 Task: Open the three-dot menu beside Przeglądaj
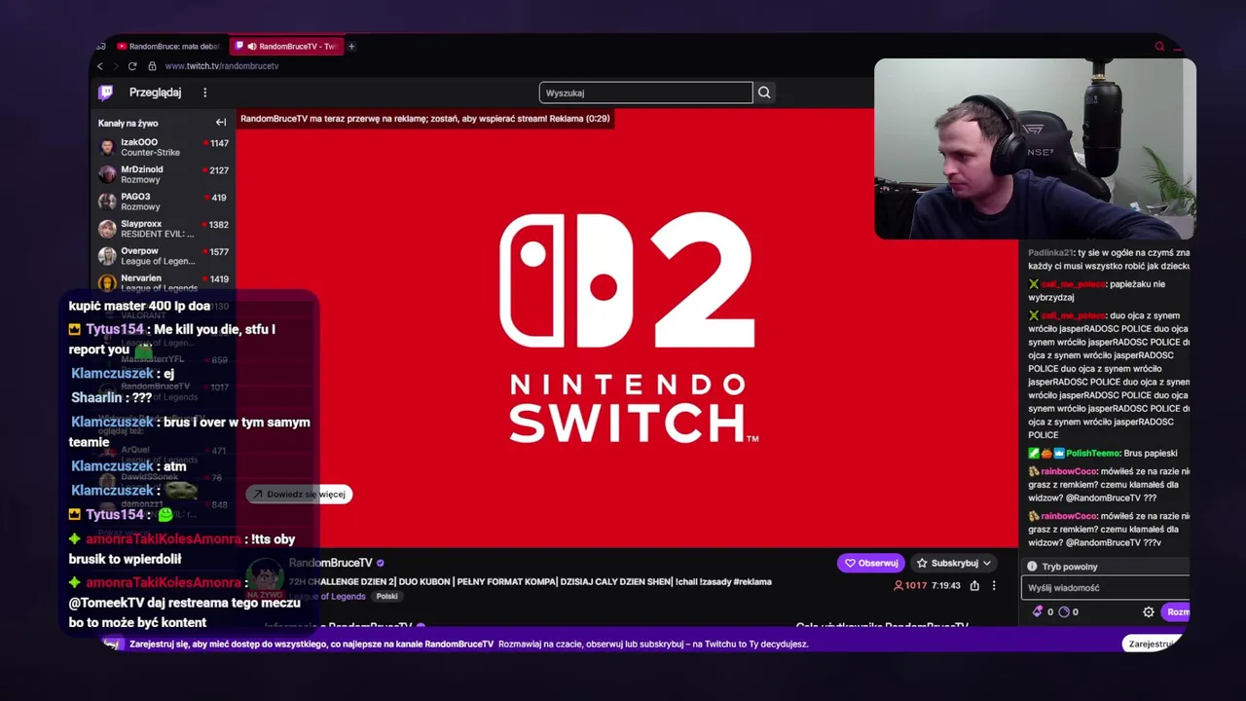[204, 92]
